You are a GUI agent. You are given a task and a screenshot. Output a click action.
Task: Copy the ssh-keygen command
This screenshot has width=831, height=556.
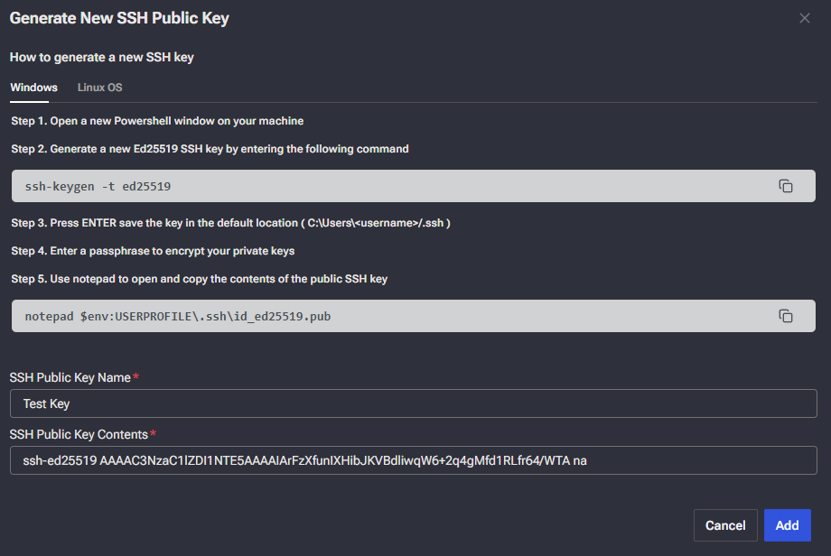click(x=786, y=186)
